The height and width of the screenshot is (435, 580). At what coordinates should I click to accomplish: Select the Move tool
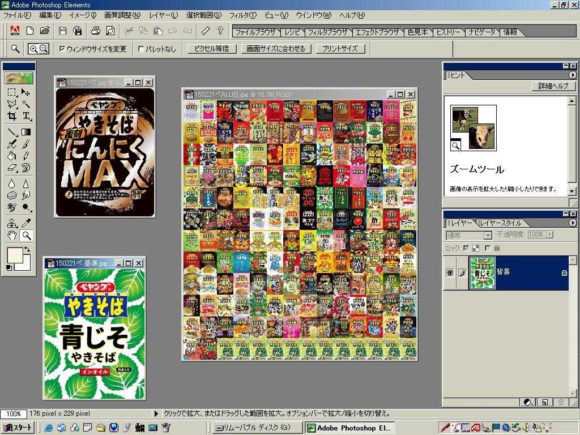(25, 92)
